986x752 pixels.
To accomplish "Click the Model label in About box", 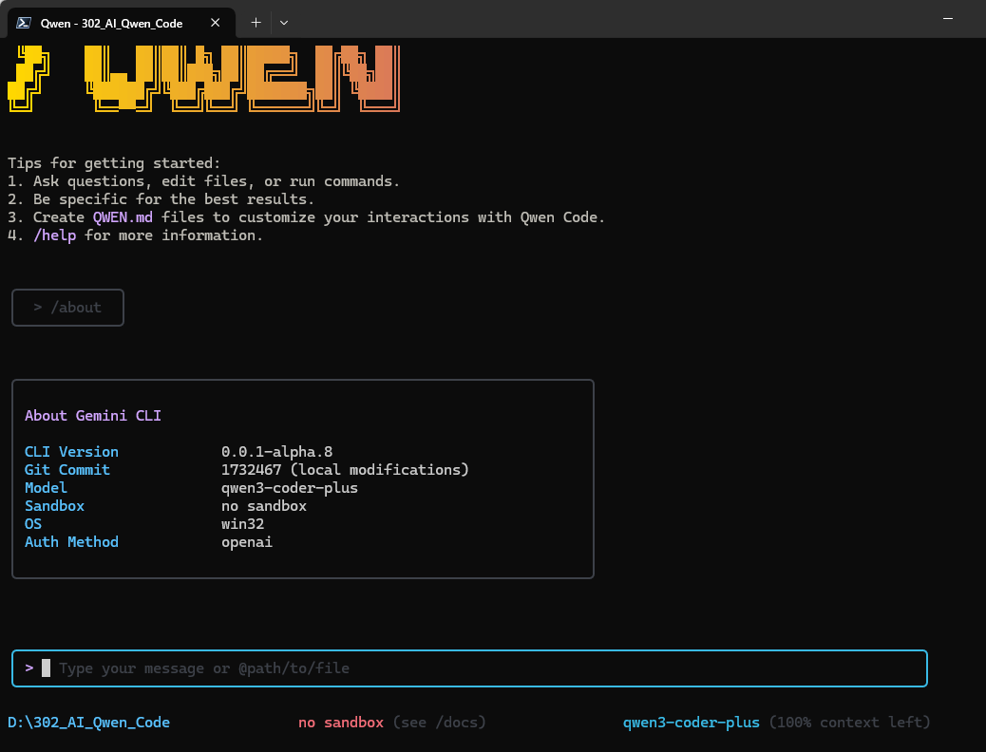I will (x=46, y=488).
